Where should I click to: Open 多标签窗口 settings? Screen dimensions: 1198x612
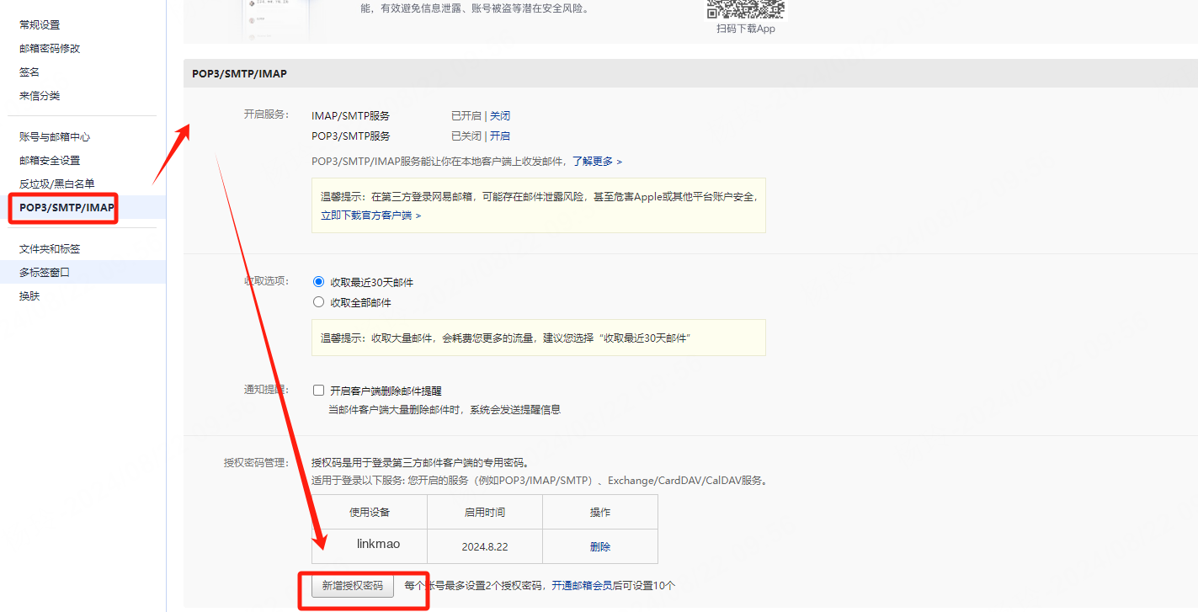point(45,273)
